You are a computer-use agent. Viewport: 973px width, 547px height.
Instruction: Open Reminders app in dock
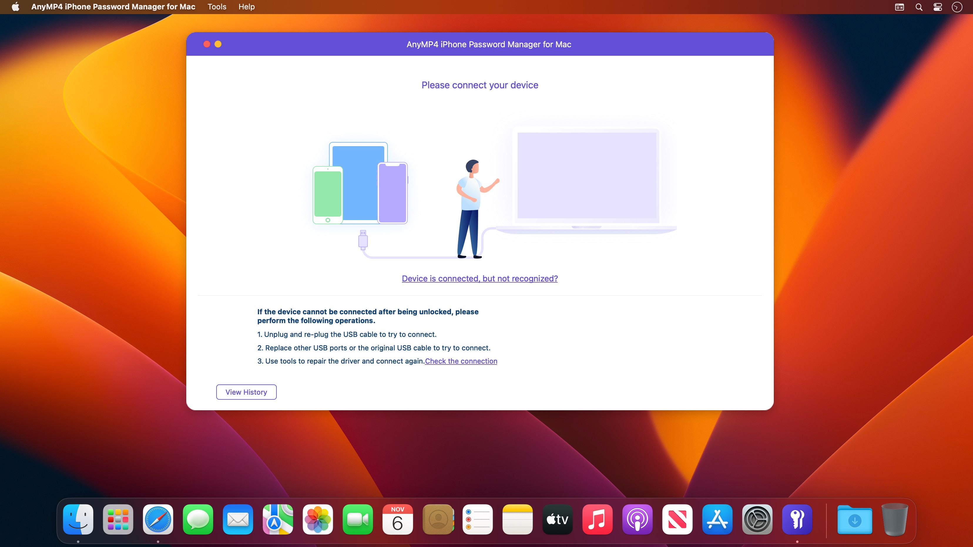(x=477, y=519)
